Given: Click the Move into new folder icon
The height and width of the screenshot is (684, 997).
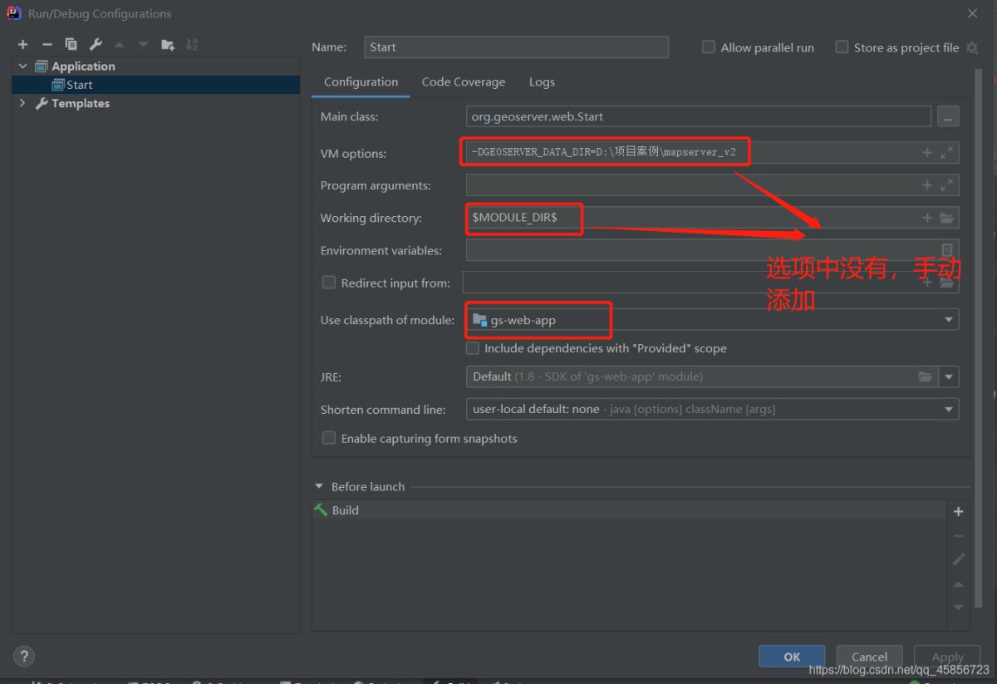Looking at the screenshot, I should point(168,45).
